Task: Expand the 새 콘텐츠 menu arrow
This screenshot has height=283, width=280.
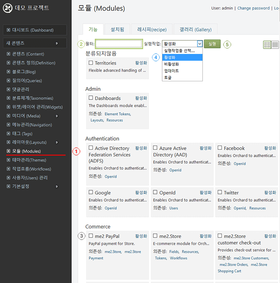Action: (56, 43)
